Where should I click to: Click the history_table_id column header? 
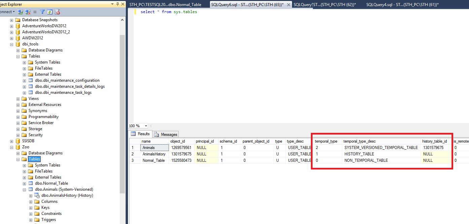click(436, 141)
